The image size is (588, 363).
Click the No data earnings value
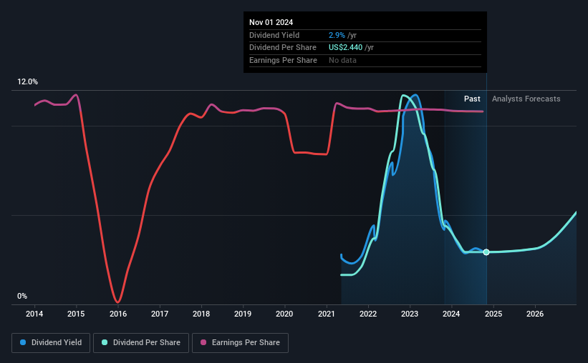click(x=343, y=60)
